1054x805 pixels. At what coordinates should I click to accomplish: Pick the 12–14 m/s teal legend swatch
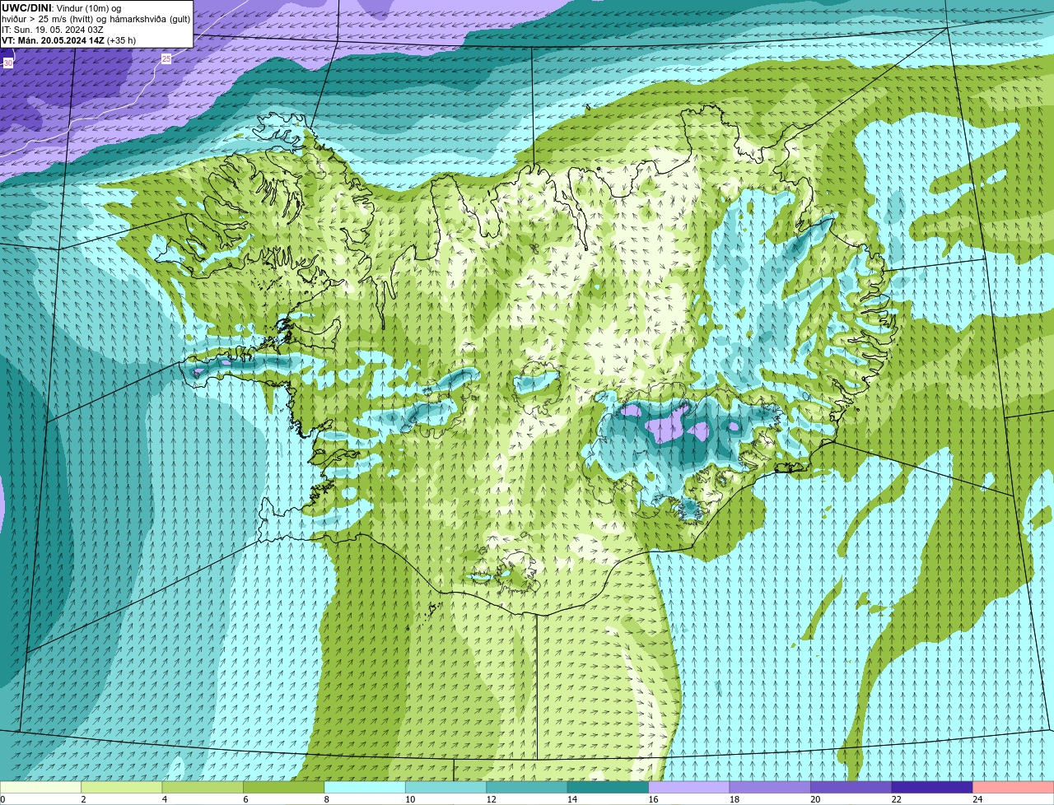click(527, 788)
